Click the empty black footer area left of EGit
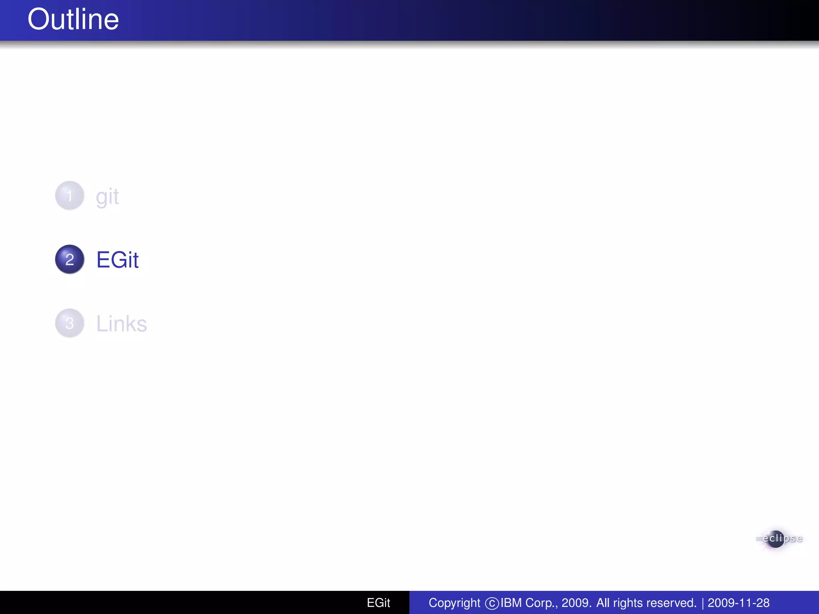 coord(180,603)
